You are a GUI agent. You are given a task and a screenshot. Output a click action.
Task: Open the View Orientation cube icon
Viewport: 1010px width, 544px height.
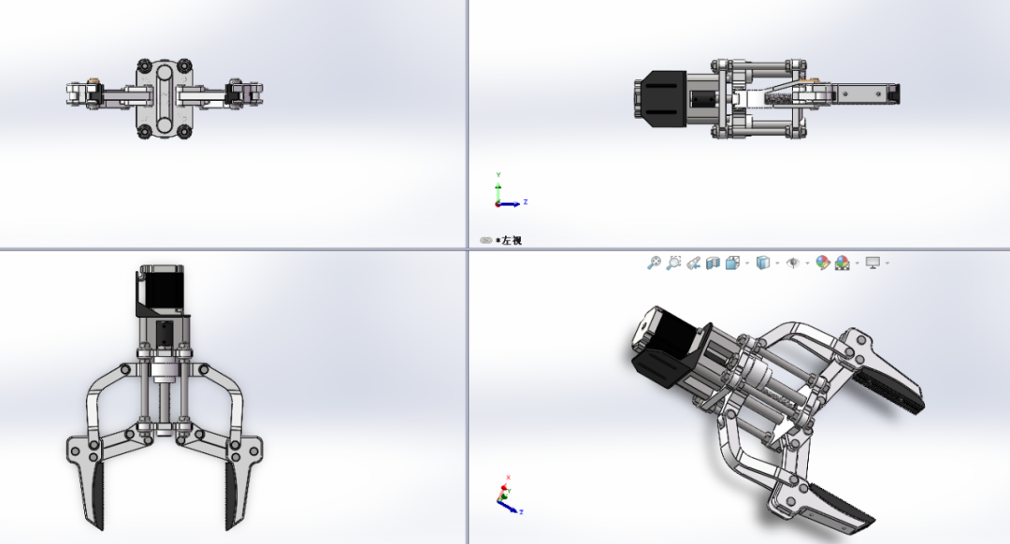[x=732, y=263]
